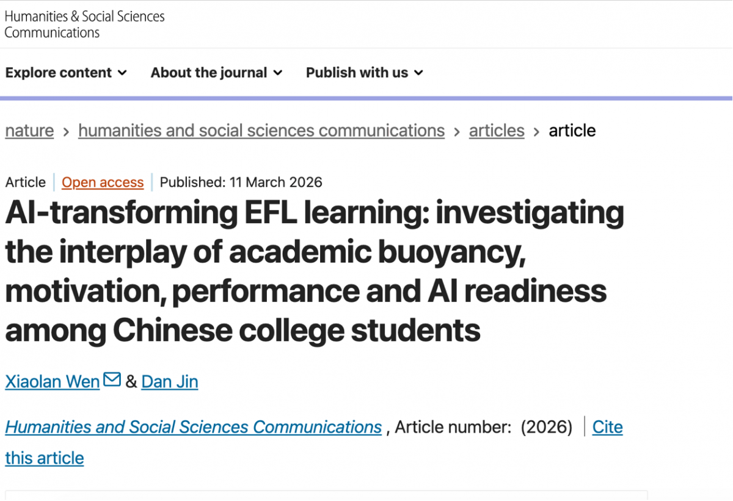Screen dimensions: 733x501
Task: Click the Article label before Open access
Action: (x=25, y=182)
